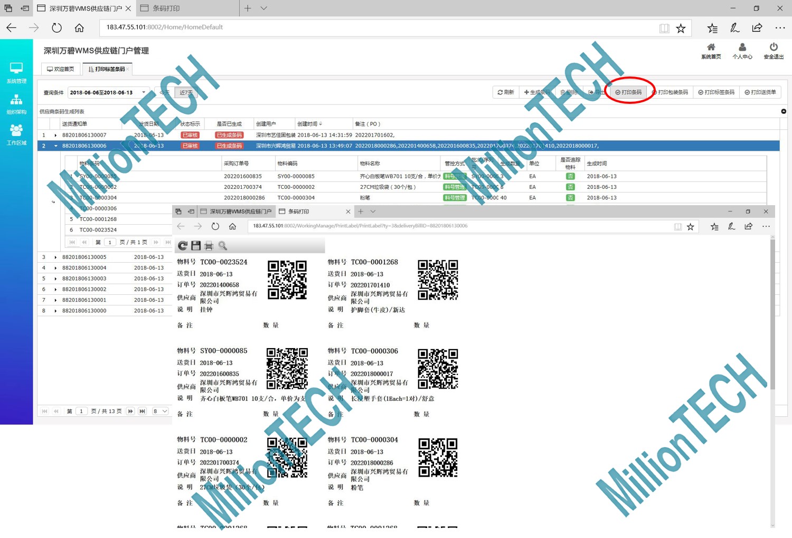The height and width of the screenshot is (538, 792).
Task: Open 个人中心 user icon
Action: (742, 51)
